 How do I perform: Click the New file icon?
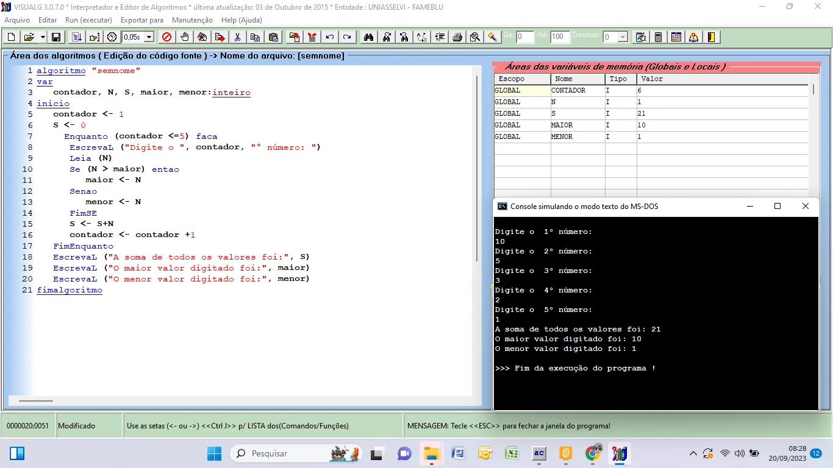tap(11, 37)
